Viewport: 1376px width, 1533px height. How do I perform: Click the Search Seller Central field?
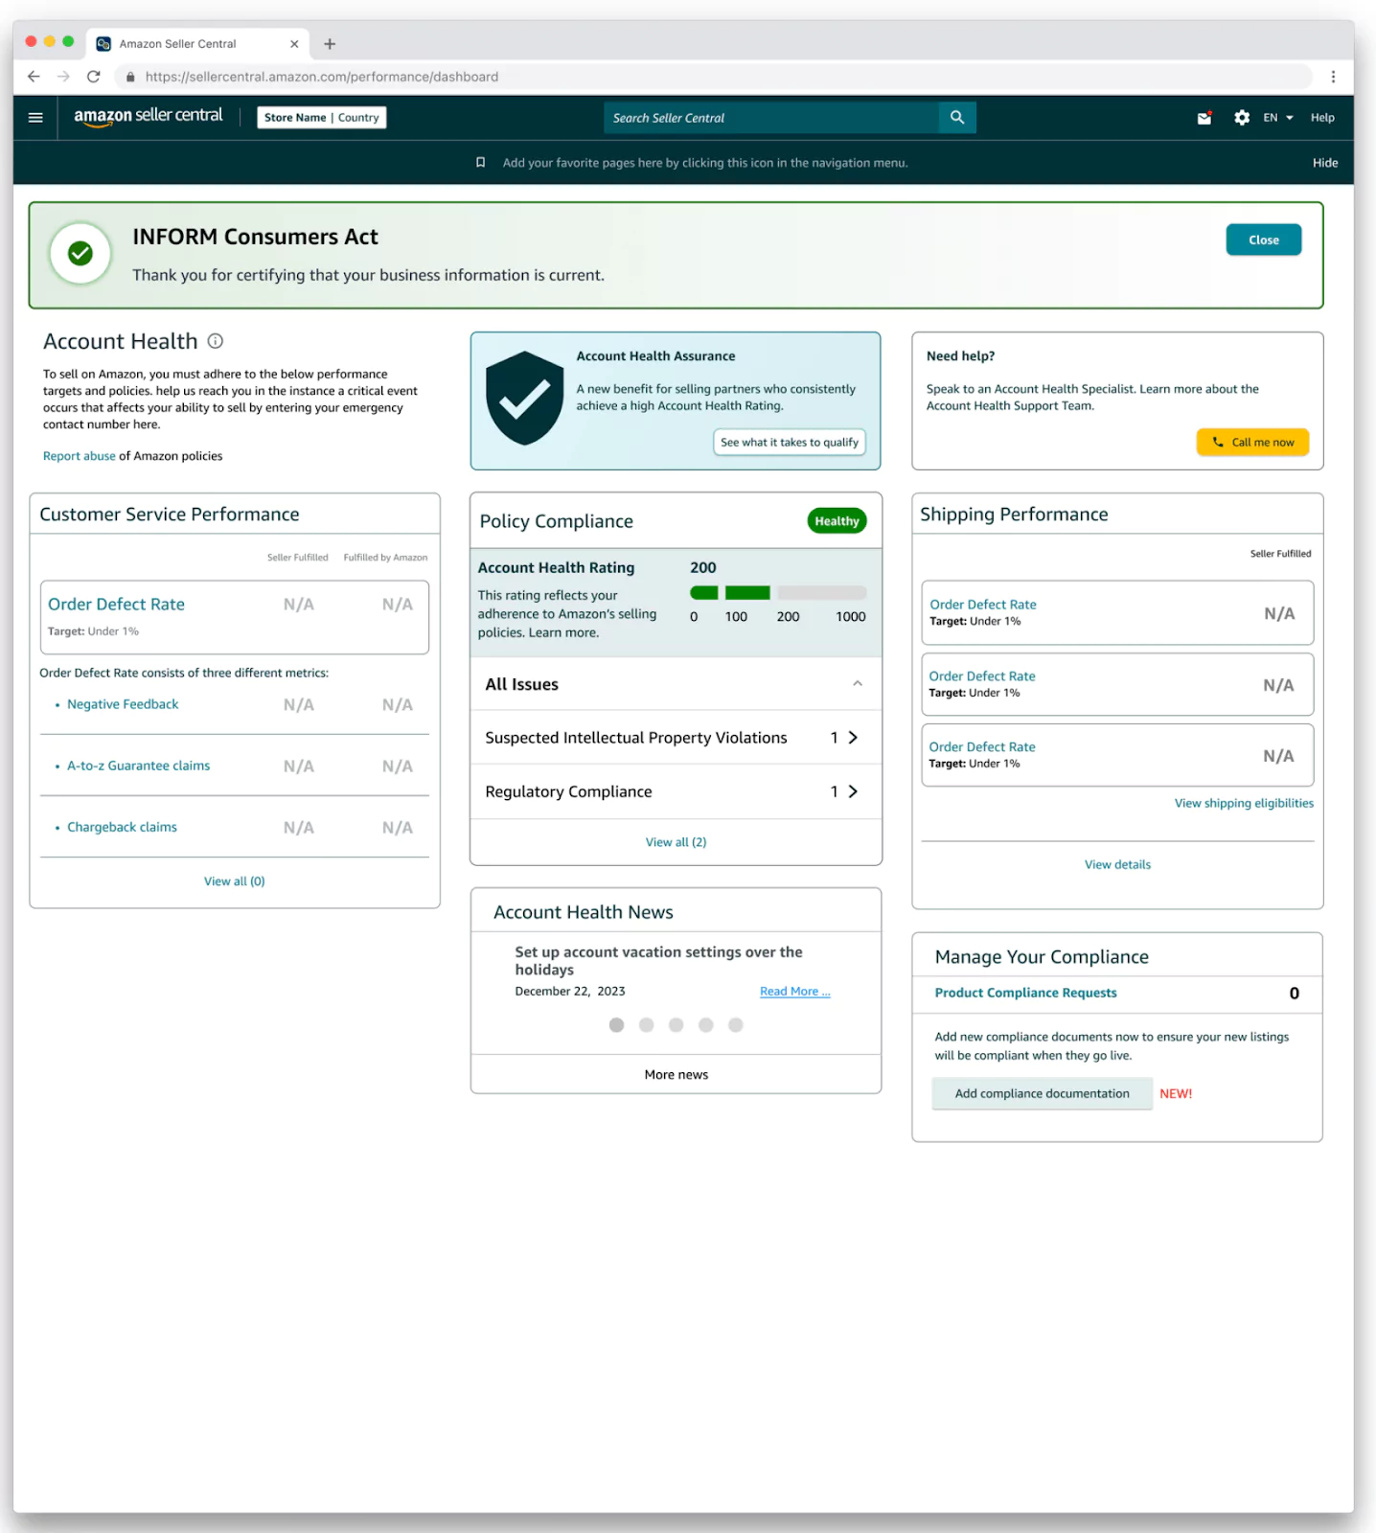[x=771, y=118]
